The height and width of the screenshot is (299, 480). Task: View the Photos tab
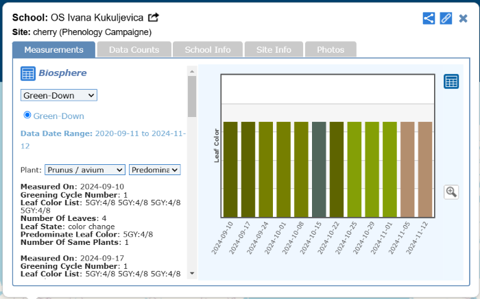click(331, 50)
